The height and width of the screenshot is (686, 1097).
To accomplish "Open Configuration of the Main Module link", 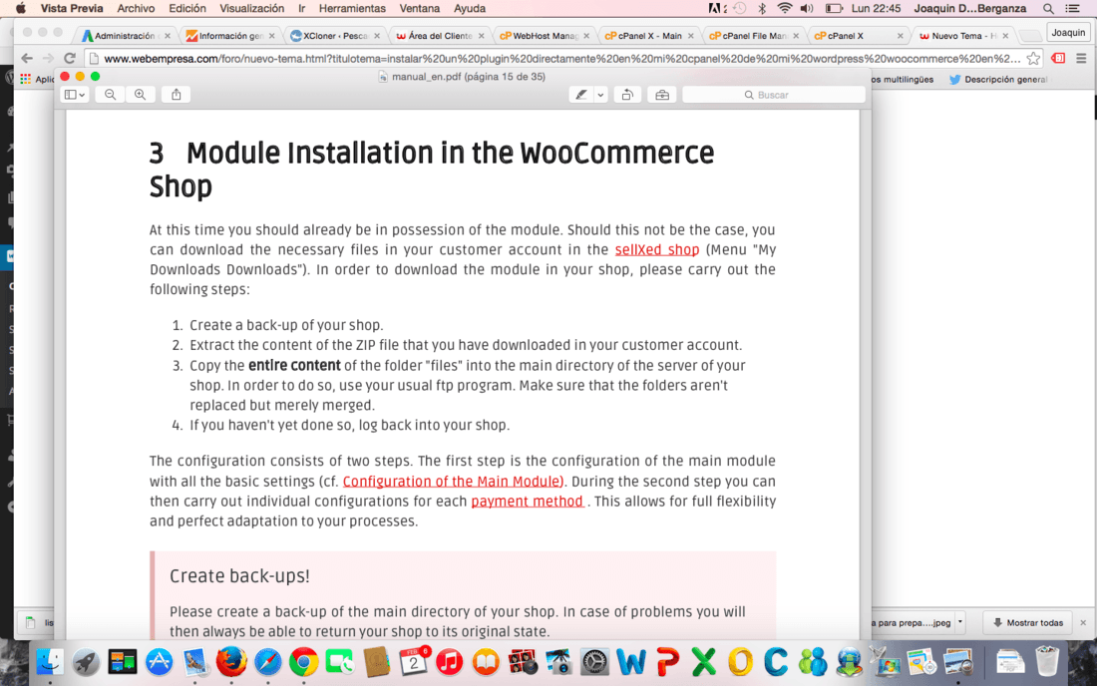I will pos(454,482).
